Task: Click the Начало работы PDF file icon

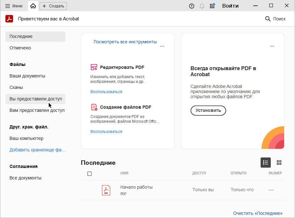Action: click(106, 190)
